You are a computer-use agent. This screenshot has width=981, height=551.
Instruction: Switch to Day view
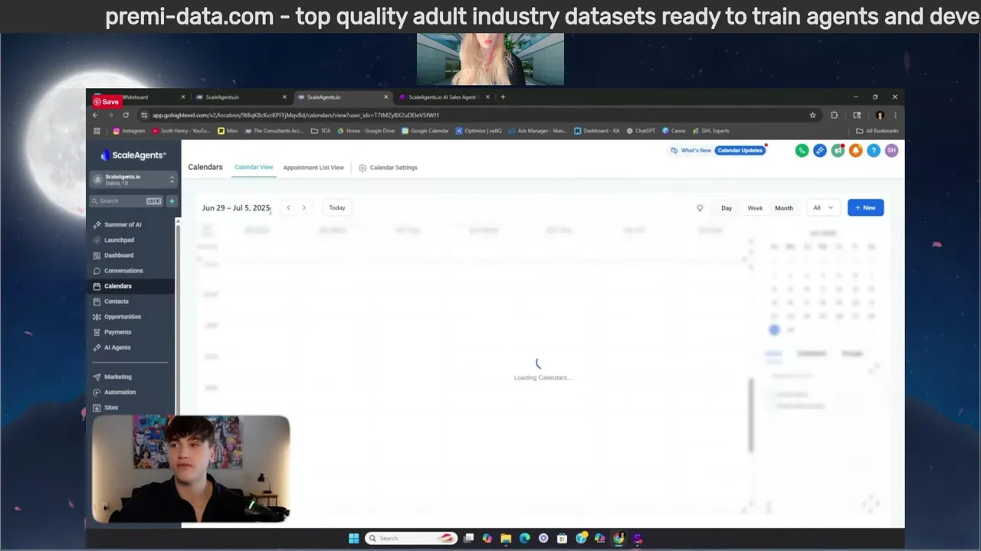click(x=727, y=207)
